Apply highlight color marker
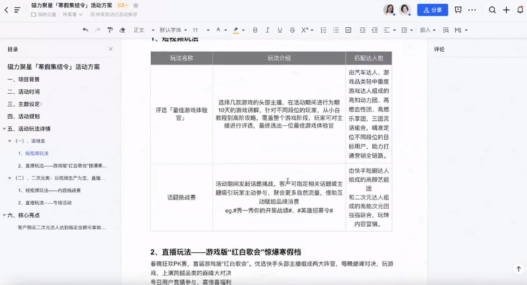The width and height of the screenshot is (527, 285). tap(236, 31)
